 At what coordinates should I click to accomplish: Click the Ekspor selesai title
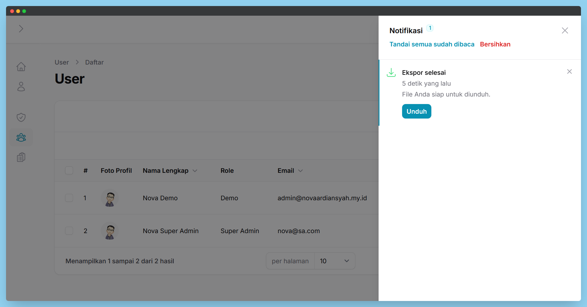pyautogui.click(x=424, y=73)
